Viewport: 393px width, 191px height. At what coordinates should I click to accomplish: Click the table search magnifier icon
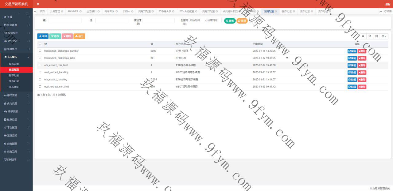pyautogui.click(x=363, y=36)
